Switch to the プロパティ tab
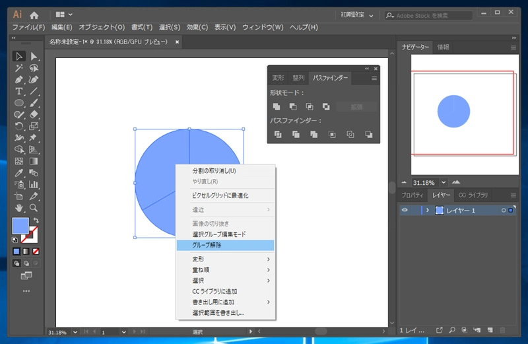The image size is (528, 344). [412, 195]
